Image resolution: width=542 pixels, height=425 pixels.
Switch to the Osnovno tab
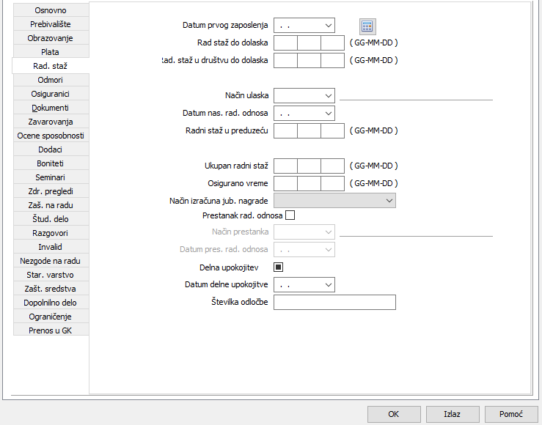51,10
